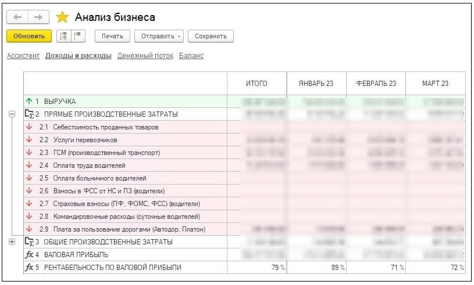This screenshot has height=285, width=474.
Task: Click the Печать button
Action: (x=112, y=36)
